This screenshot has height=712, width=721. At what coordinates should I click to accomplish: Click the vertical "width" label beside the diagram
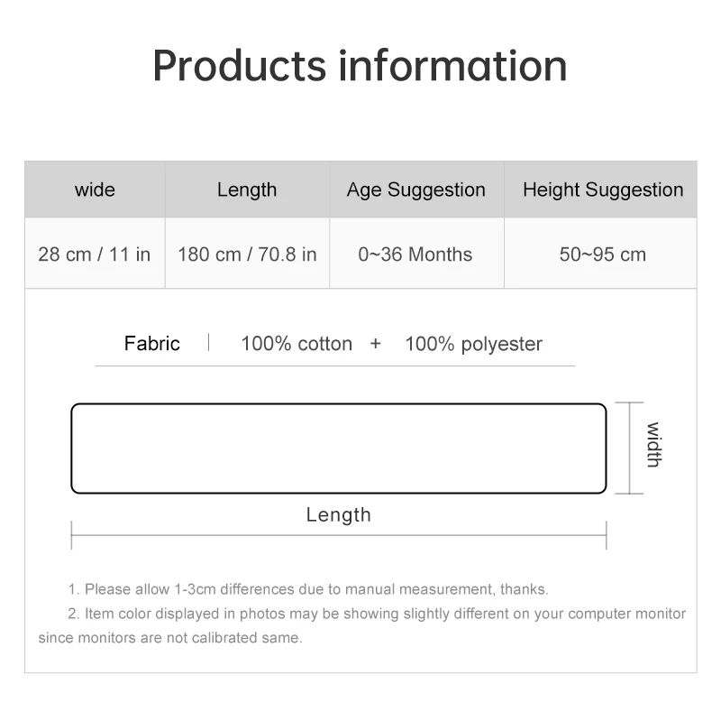coord(653,445)
